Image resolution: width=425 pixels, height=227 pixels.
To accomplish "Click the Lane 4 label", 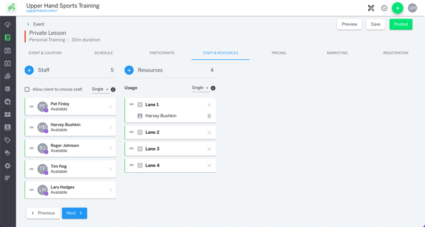I will pyautogui.click(x=153, y=165).
